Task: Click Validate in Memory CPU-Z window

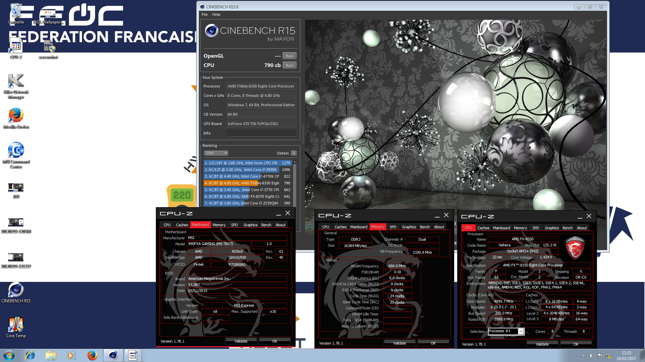Action: point(399,343)
